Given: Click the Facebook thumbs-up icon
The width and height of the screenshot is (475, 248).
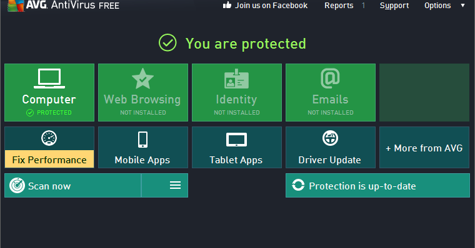Looking at the screenshot, I should pos(227,5).
